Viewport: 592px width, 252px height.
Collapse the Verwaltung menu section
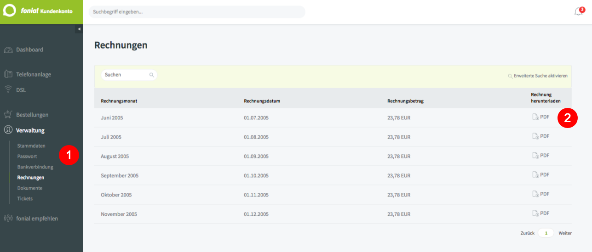(x=24, y=130)
